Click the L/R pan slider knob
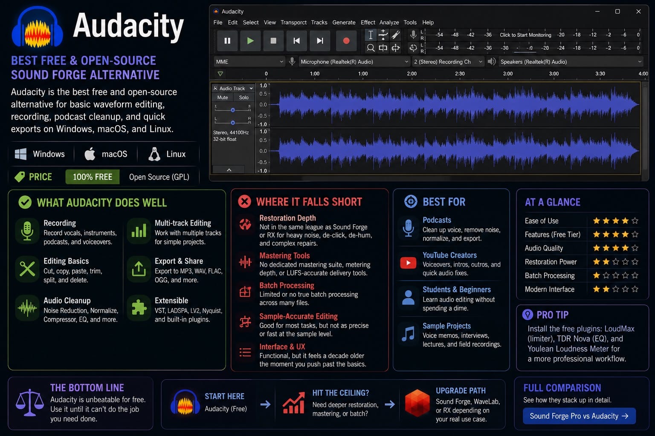655x436 pixels. pyautogui.click(x=233, y=123)
